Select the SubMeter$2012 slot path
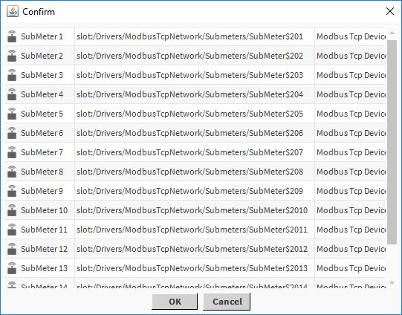The width and height of the screenshot is (402, 315). pyautogui.click(x=192, y=249)
